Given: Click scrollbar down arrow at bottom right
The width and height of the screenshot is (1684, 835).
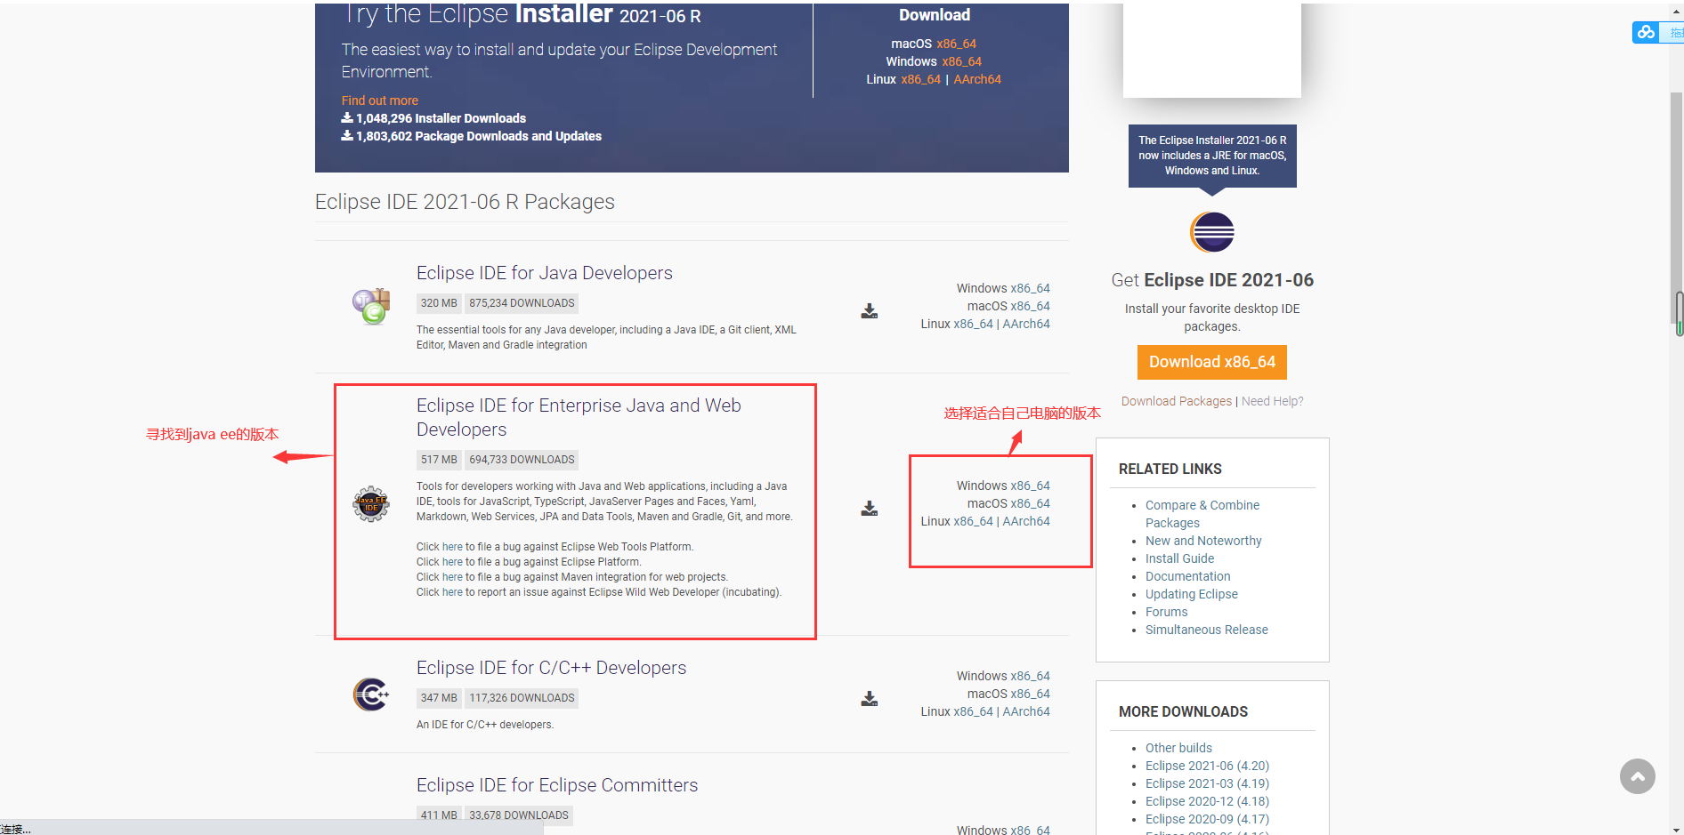Looking at the screenshot, I should 1677,829.
